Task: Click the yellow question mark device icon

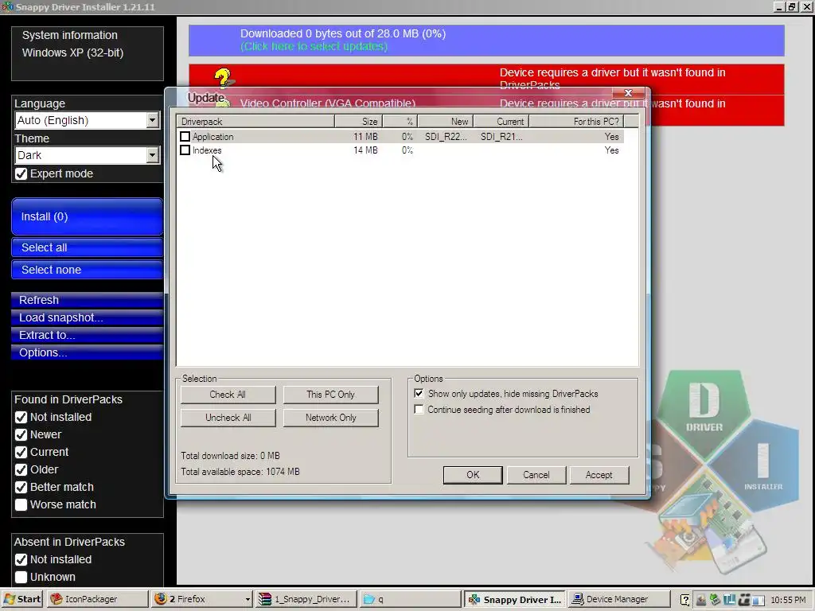Action: point(224,78)
